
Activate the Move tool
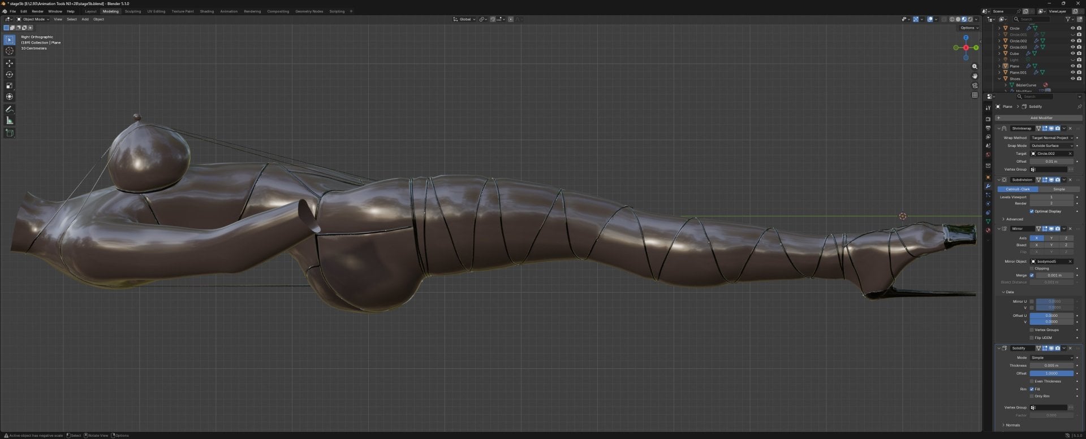point(10,63)
